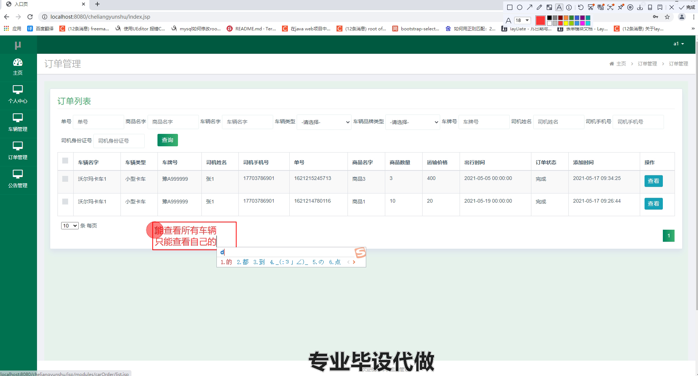Image resolution: width=698 pixels, height=376 pixels.
Task: Open the 百度翻译 bookmark
Action: [x=41, y=29]
